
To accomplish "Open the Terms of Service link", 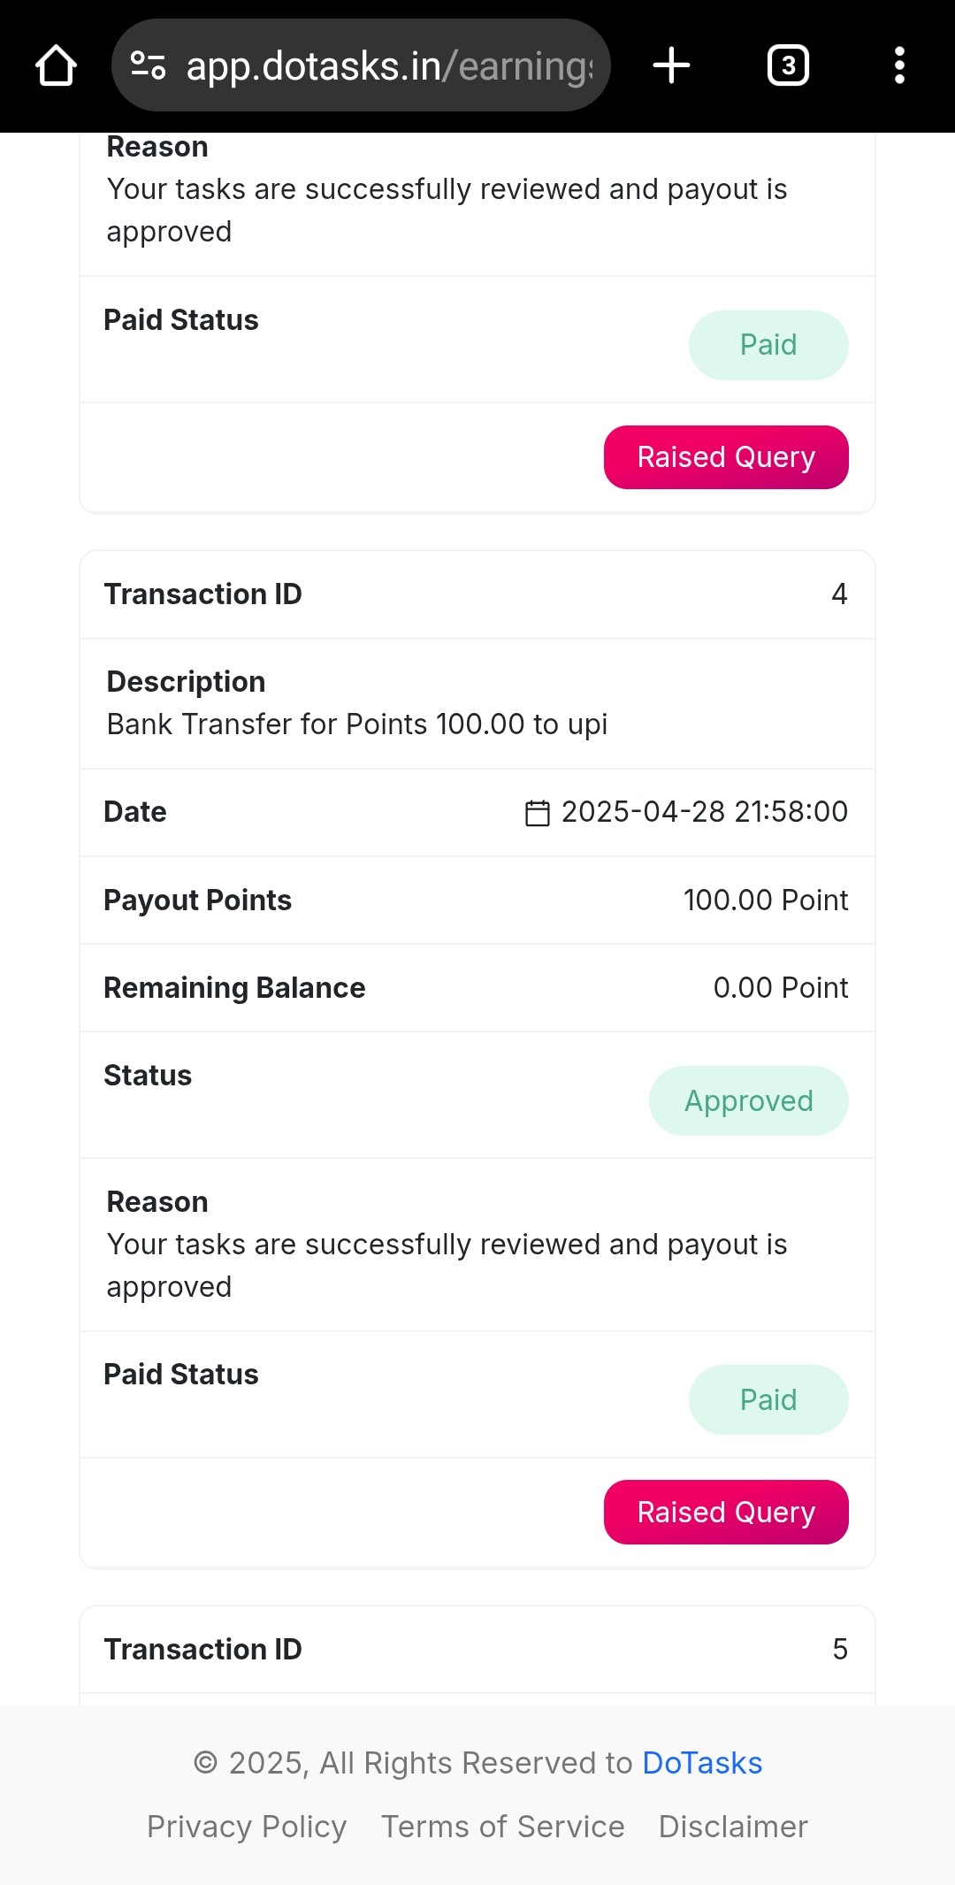I will (x=503, y=1827).
